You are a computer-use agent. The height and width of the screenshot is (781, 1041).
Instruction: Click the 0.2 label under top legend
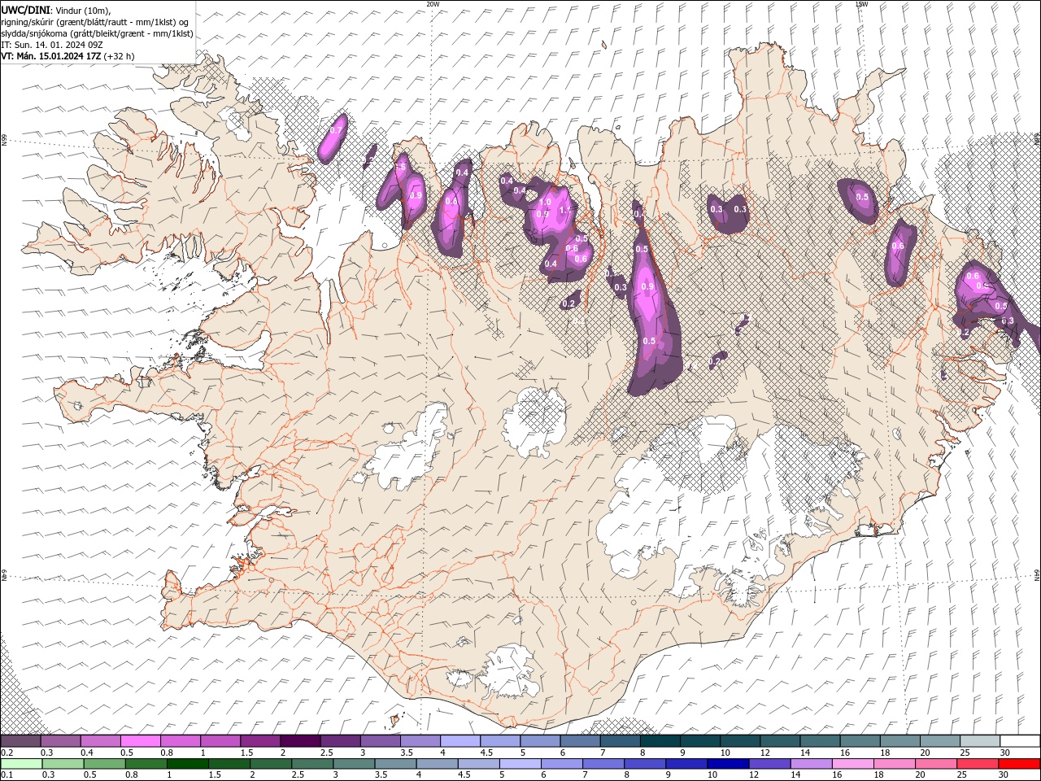click(x=7, y=753)
